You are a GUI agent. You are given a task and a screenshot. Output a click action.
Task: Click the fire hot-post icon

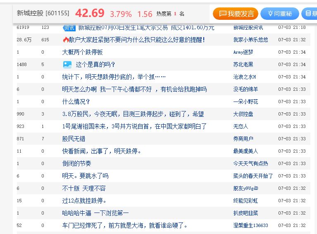(x=65, y=40)
